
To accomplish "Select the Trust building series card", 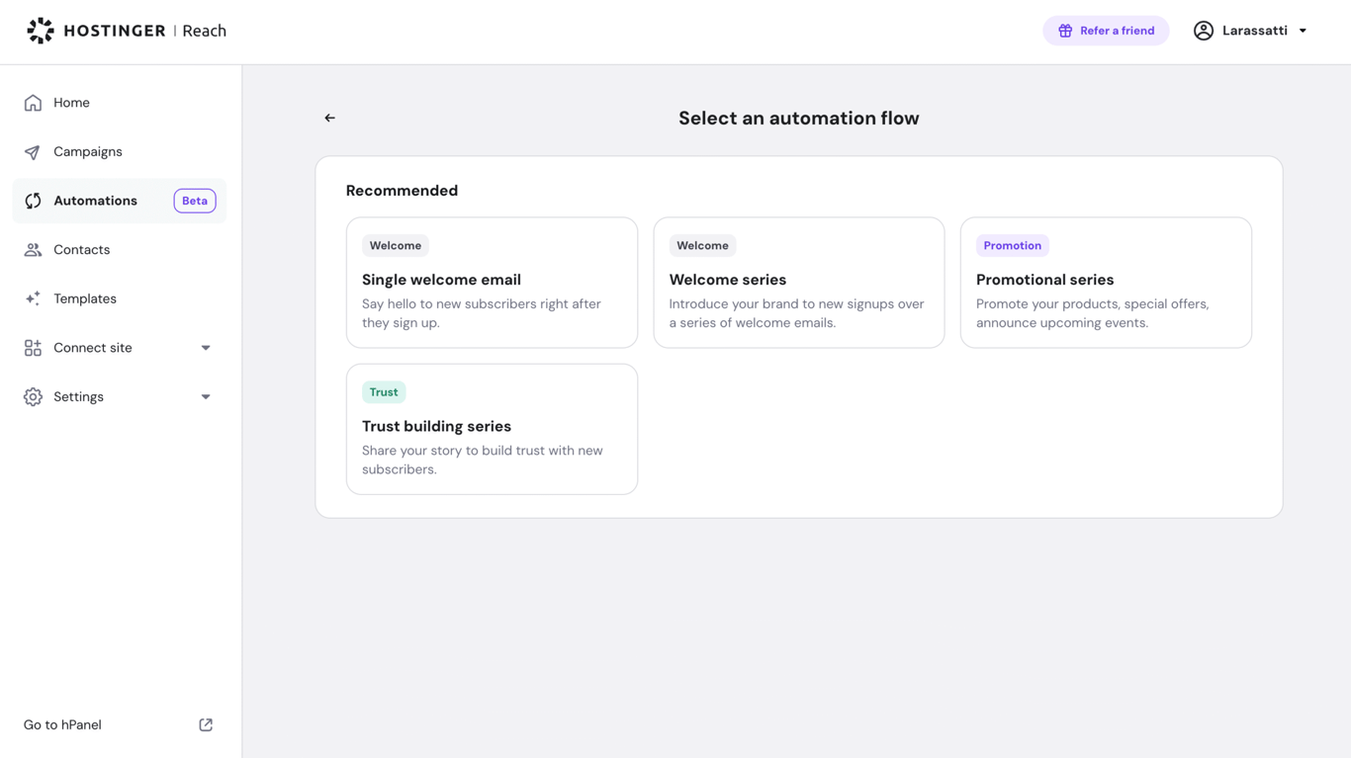I will (492, 428).
